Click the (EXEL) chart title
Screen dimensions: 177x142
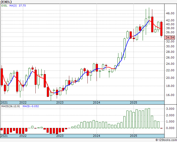pos(6,2)
